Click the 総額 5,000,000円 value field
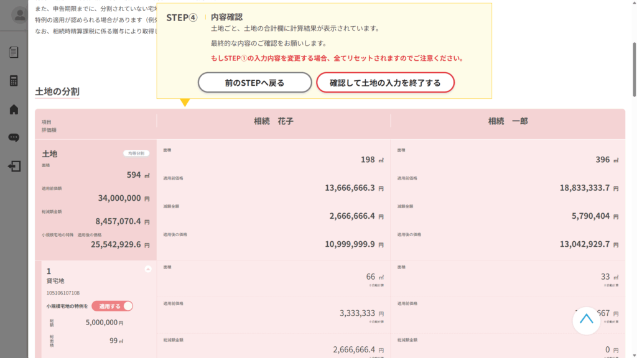 (x=101, y=323)
